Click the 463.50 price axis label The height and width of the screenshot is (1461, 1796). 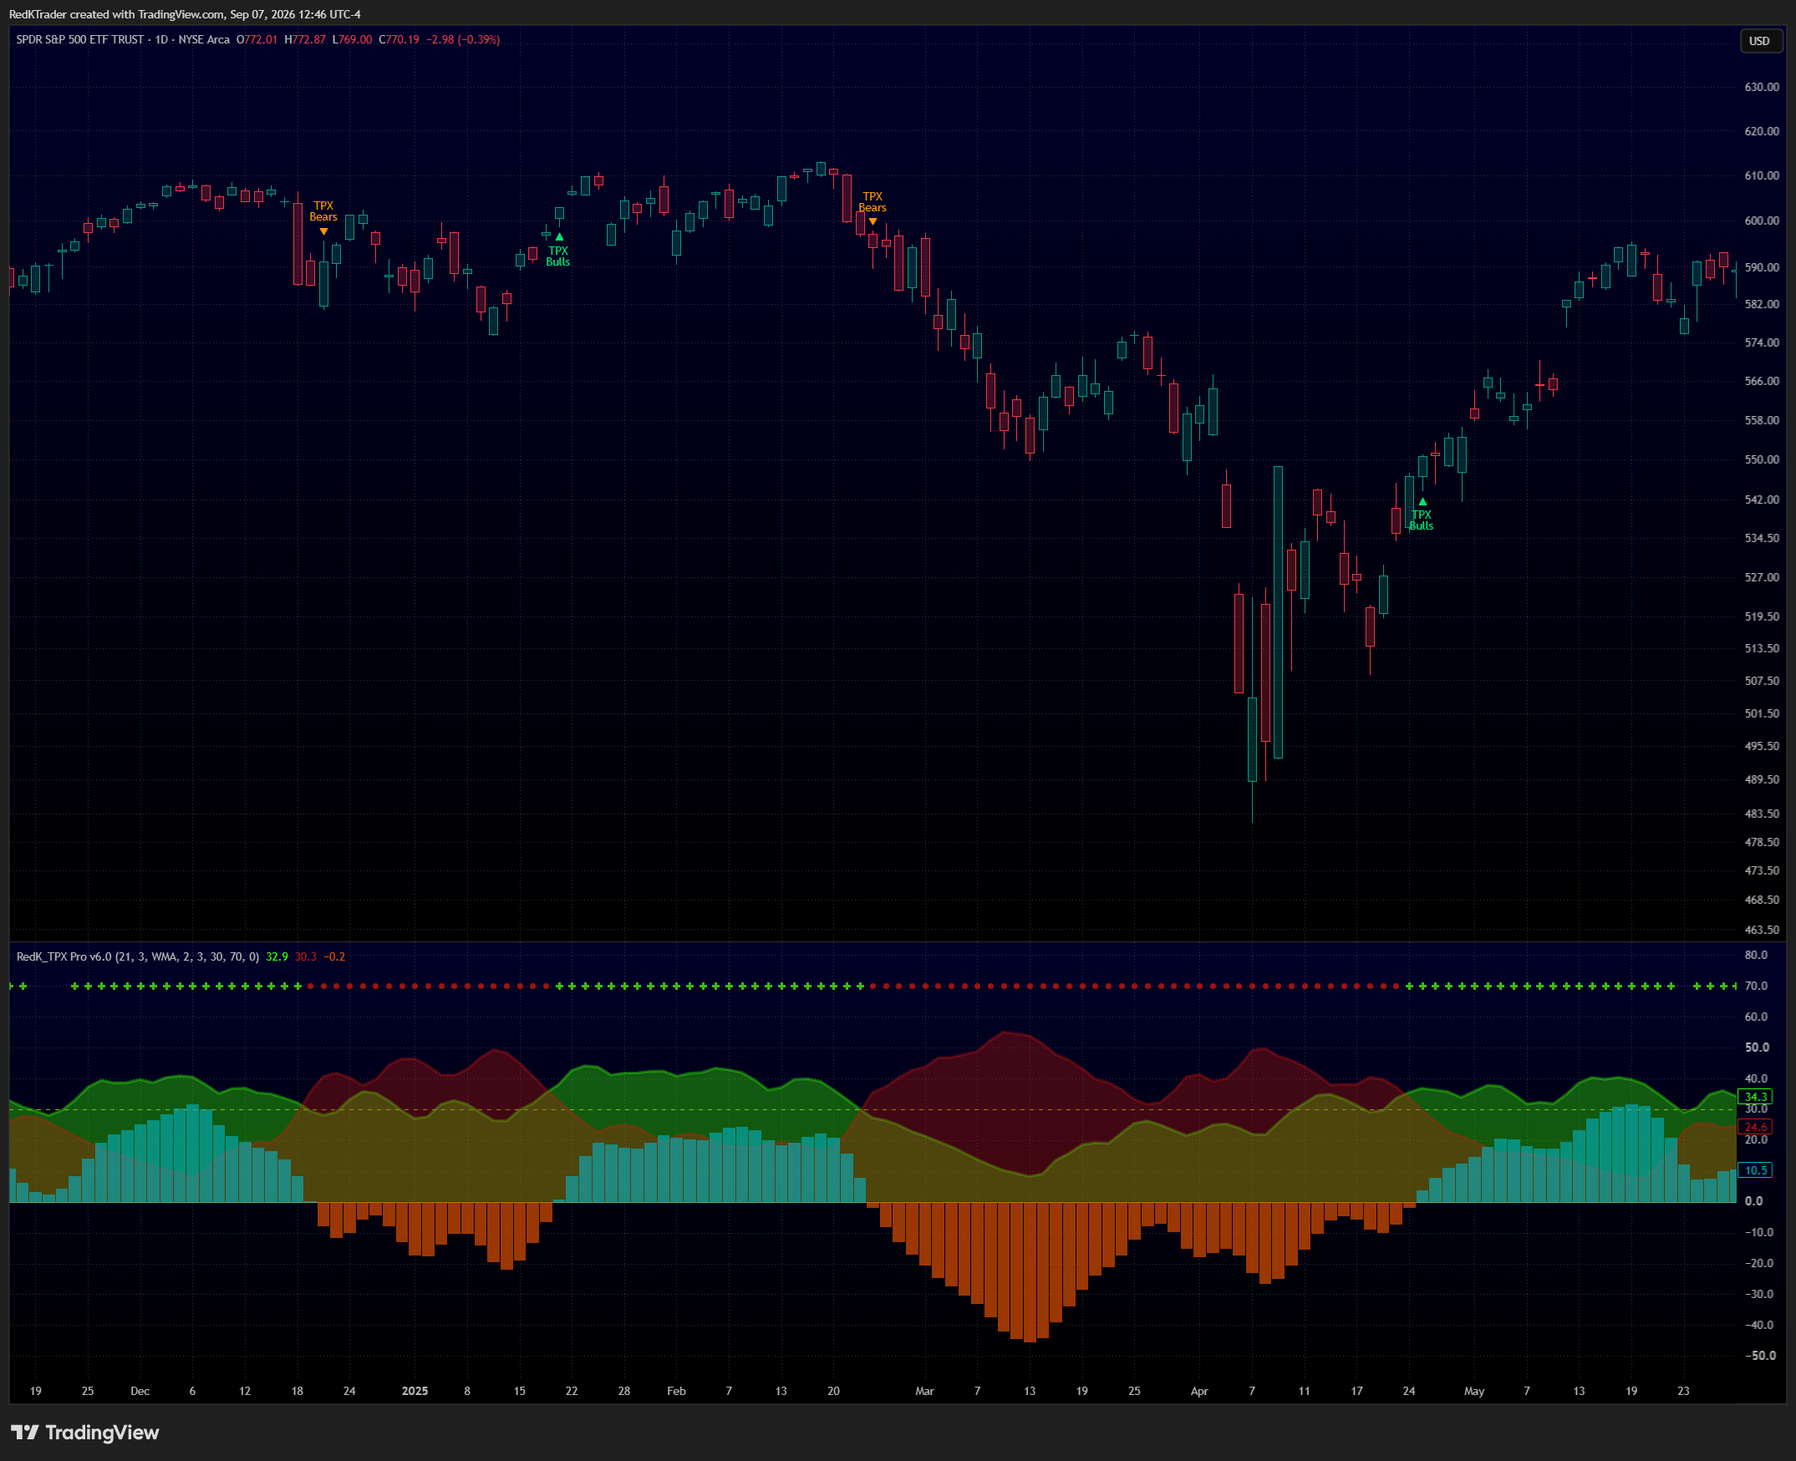coord(1762,929)
